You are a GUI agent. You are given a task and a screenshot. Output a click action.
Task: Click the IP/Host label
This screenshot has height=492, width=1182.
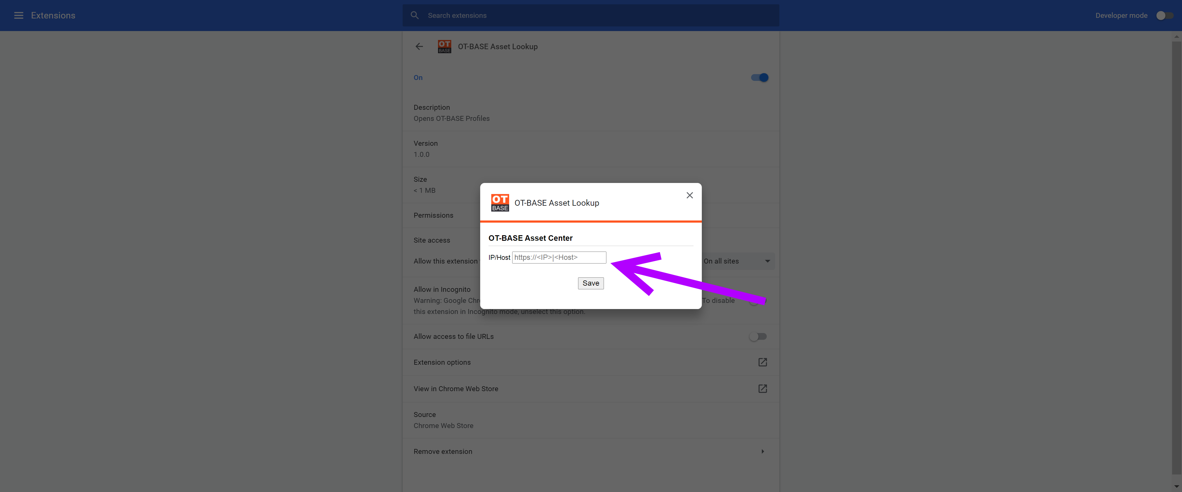tap(499, 258)
